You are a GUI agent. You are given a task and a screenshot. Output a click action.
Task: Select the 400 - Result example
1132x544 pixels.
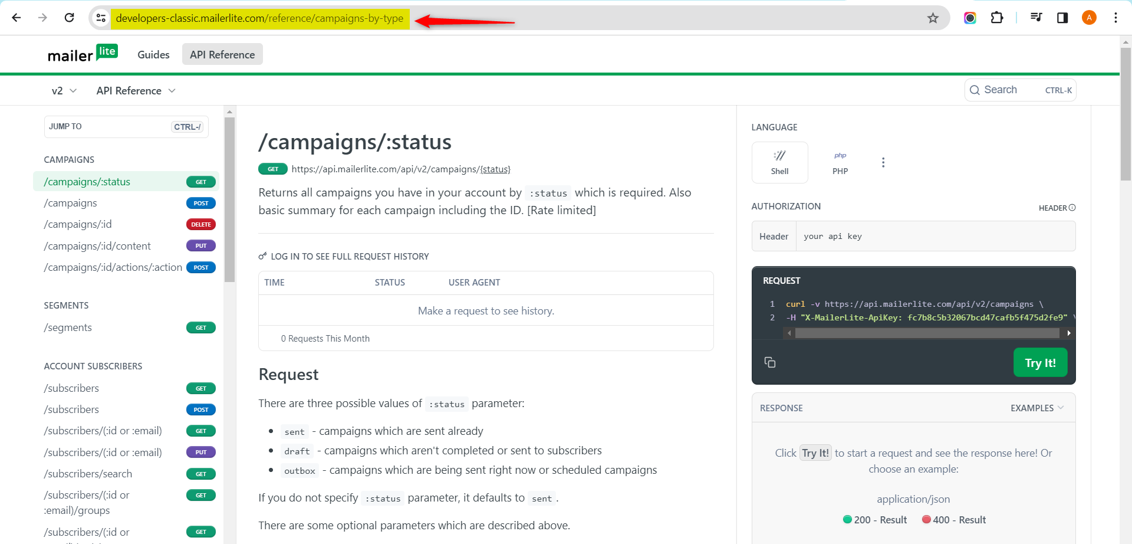pyautogui.click(x=954, y=520)
